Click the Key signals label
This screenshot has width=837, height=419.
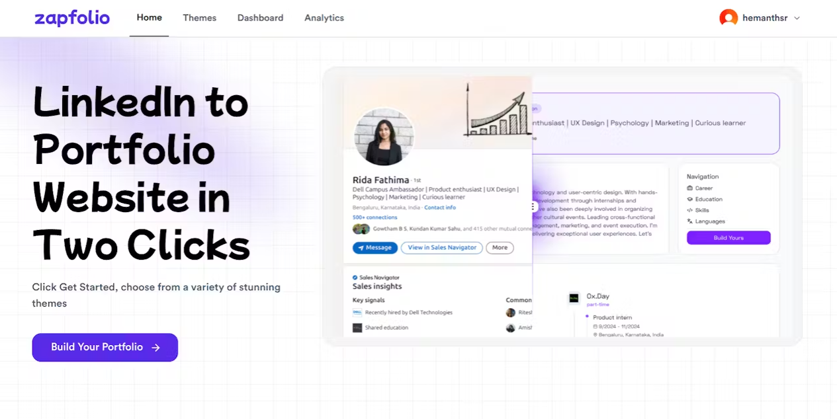pos(368,300)
